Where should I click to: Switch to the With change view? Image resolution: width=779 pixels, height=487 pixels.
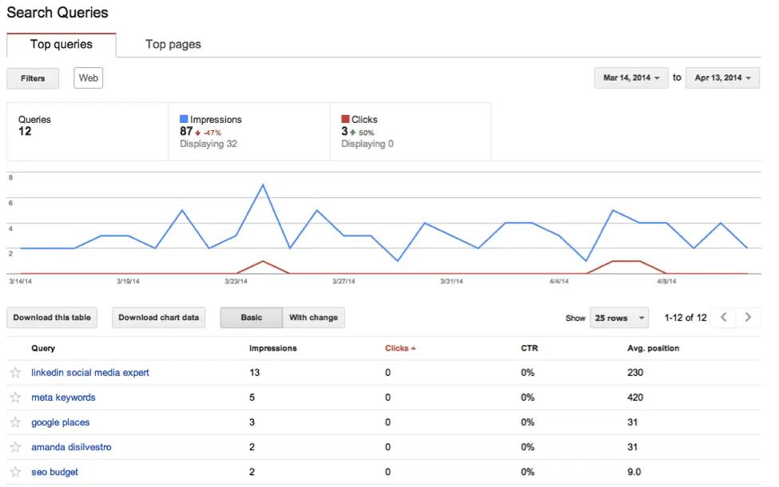pyautogui.click(x=313, y=317)
